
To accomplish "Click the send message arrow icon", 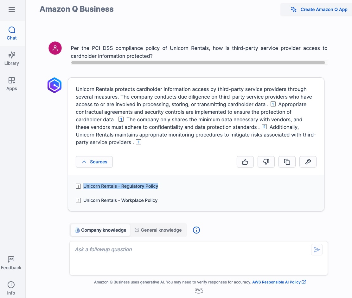I will point(317,249).
